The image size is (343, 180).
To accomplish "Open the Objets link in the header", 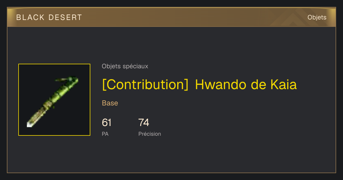I will pyautogui.click(x=317, y=17).
